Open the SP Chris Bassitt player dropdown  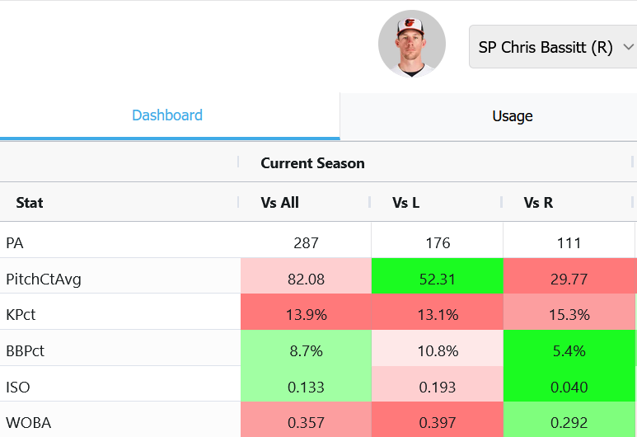click(553, 47)
